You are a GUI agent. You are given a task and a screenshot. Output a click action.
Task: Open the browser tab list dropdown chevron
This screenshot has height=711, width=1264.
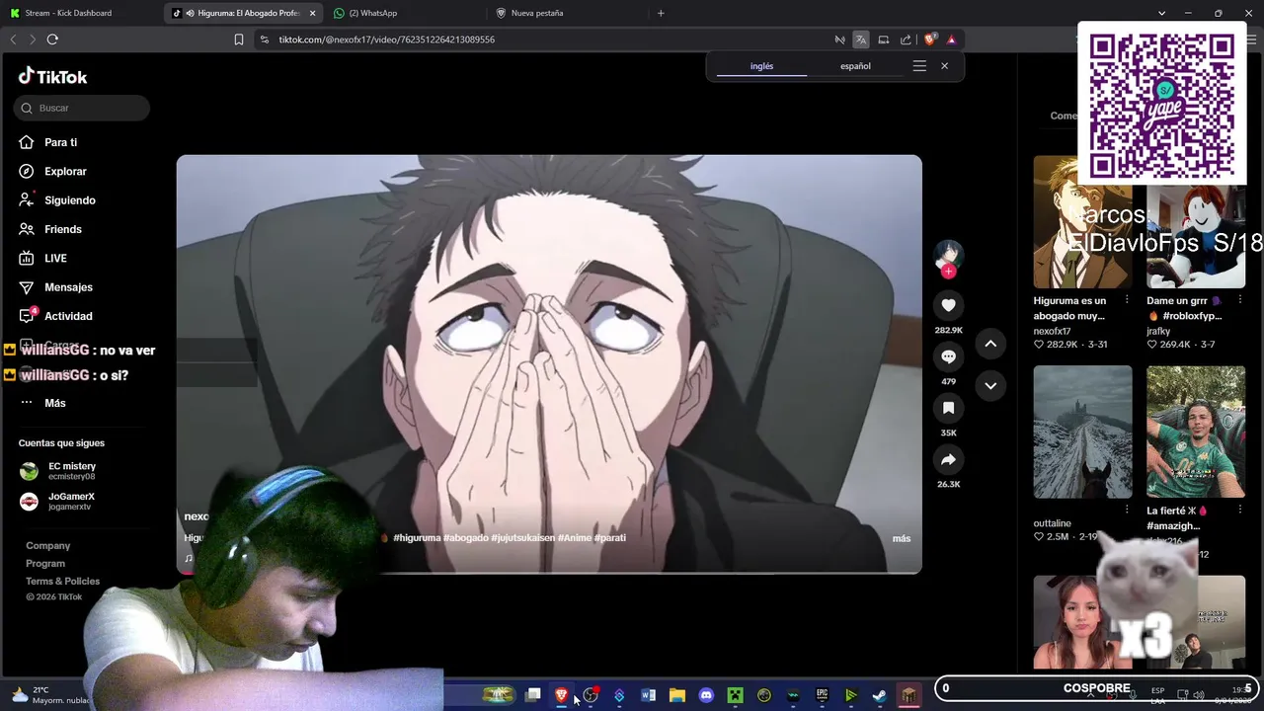tap(1161, 13)
